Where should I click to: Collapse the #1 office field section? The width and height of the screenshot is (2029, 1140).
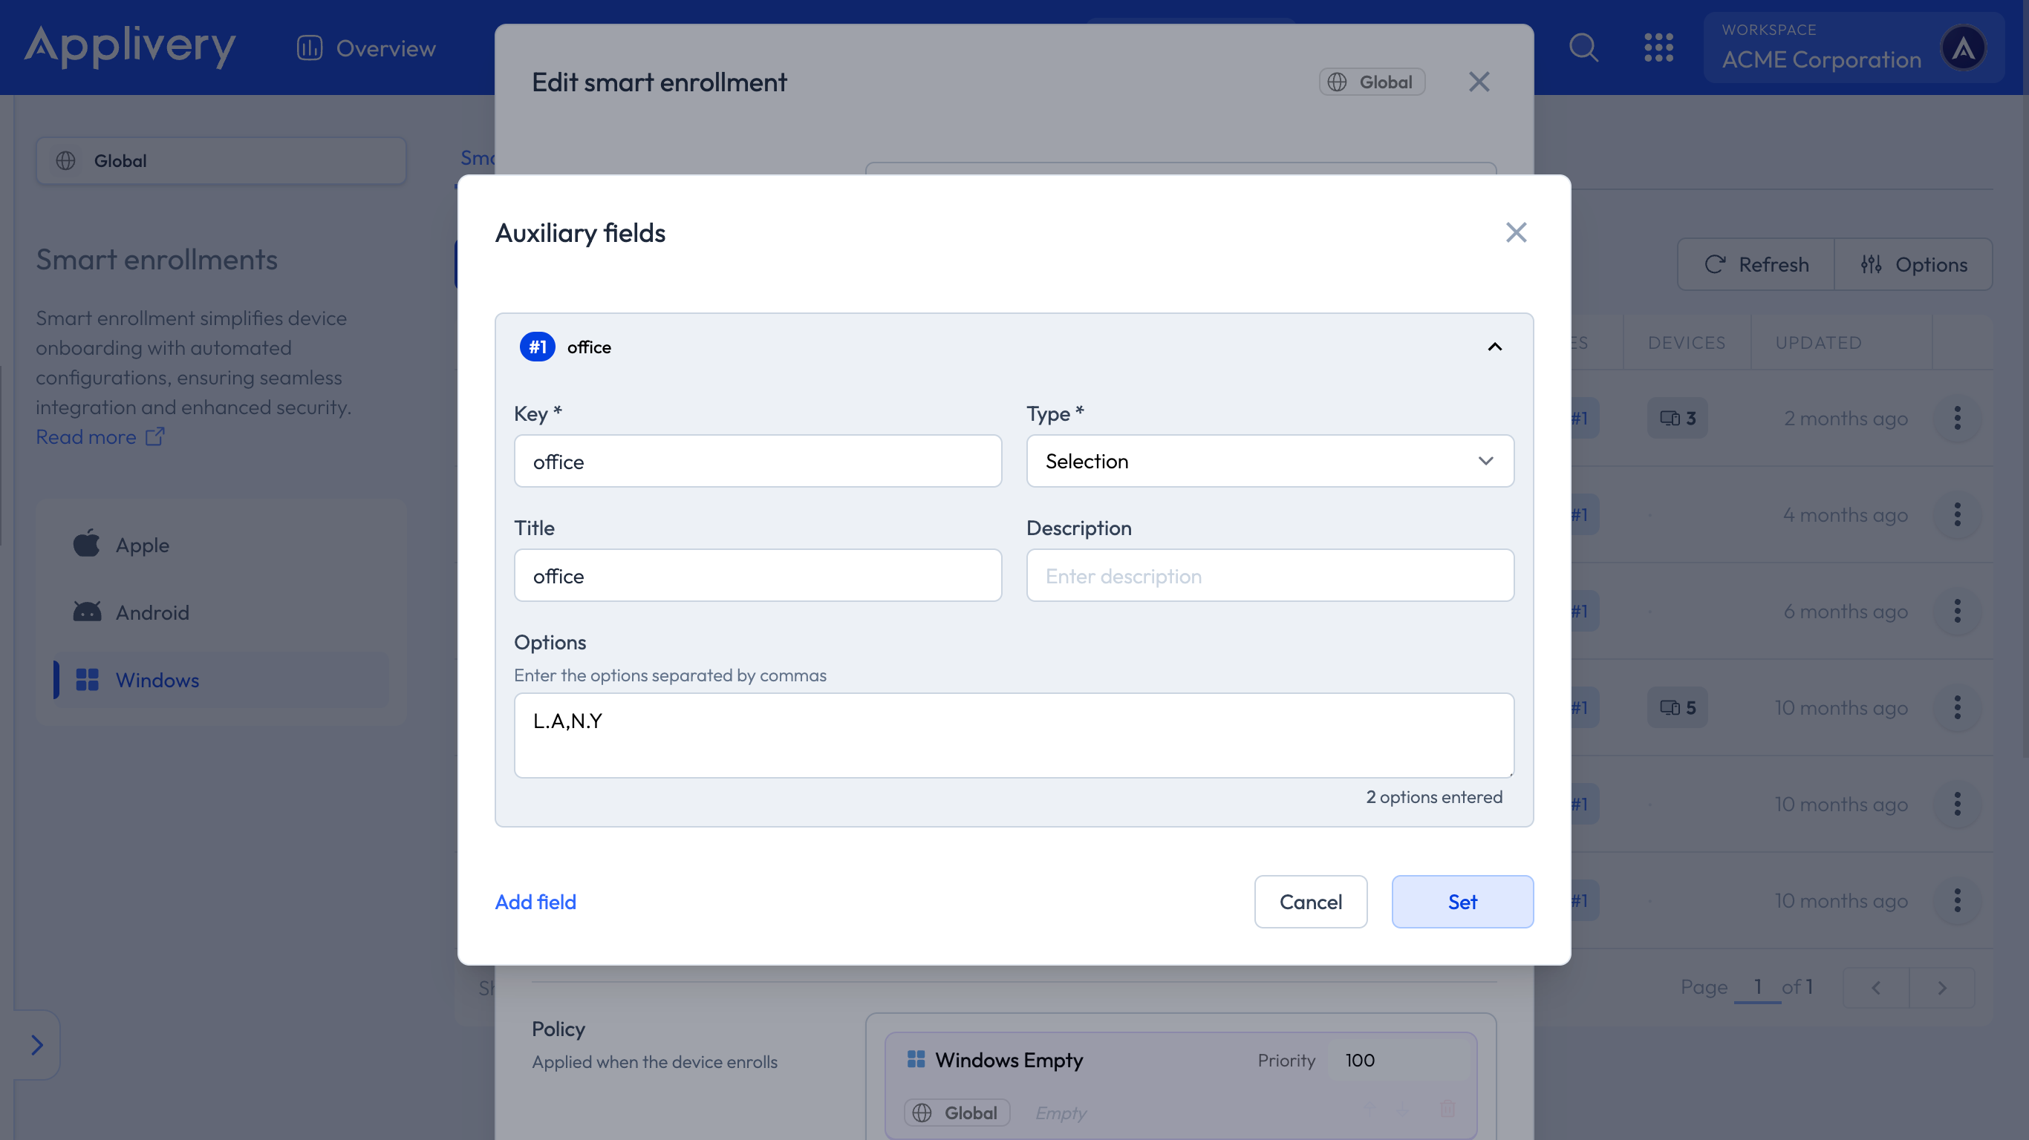1494,347
